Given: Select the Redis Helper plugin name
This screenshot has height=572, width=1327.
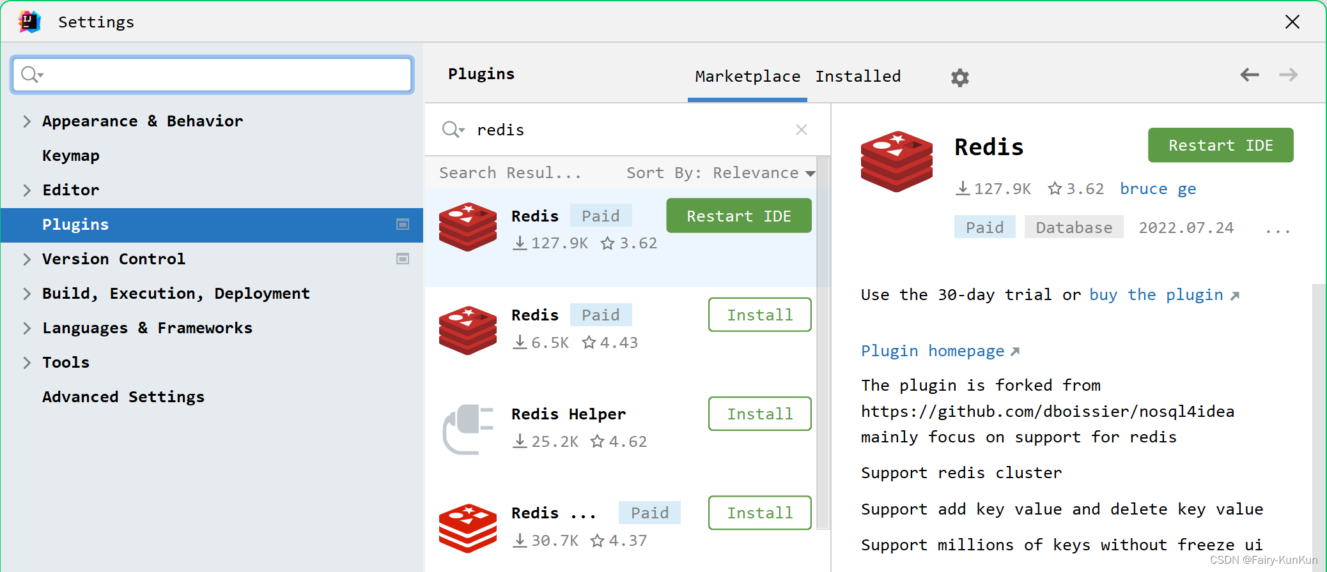Looking at the screenshot, I should pyautogui.click(x=568, y=414).
